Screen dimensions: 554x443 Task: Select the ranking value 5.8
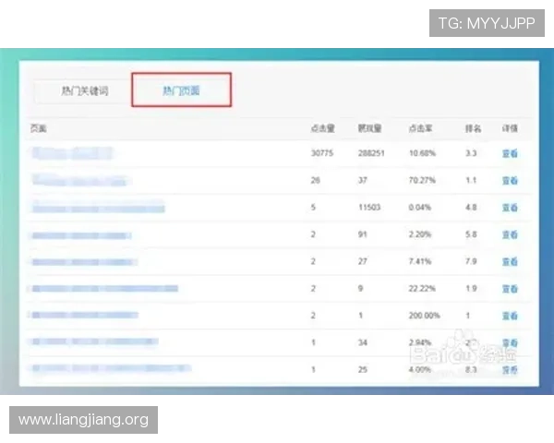471,234
